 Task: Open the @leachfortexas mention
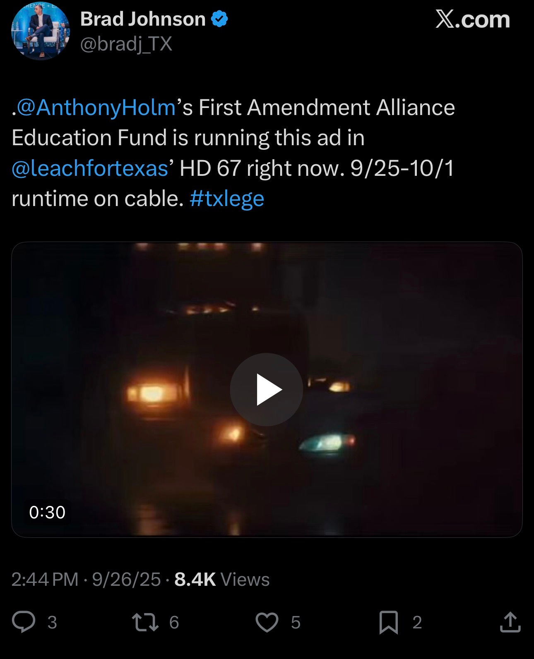90,168
